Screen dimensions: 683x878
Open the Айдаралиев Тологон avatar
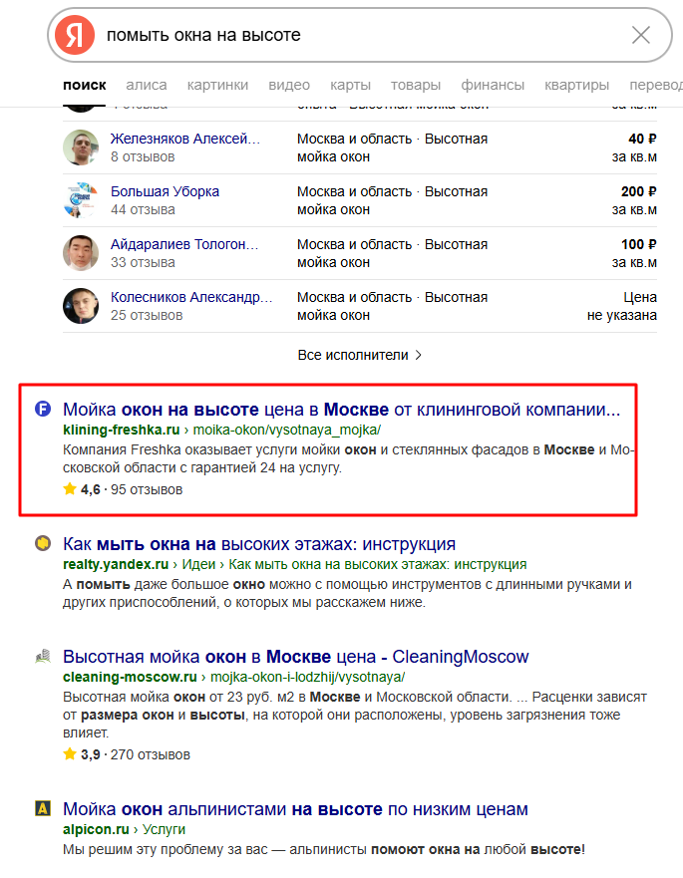81,253
